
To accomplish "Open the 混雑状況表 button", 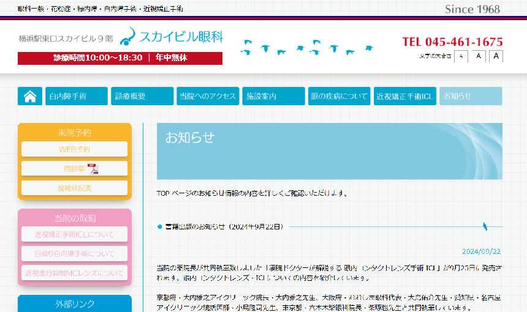I will click(x=74, y=188).
